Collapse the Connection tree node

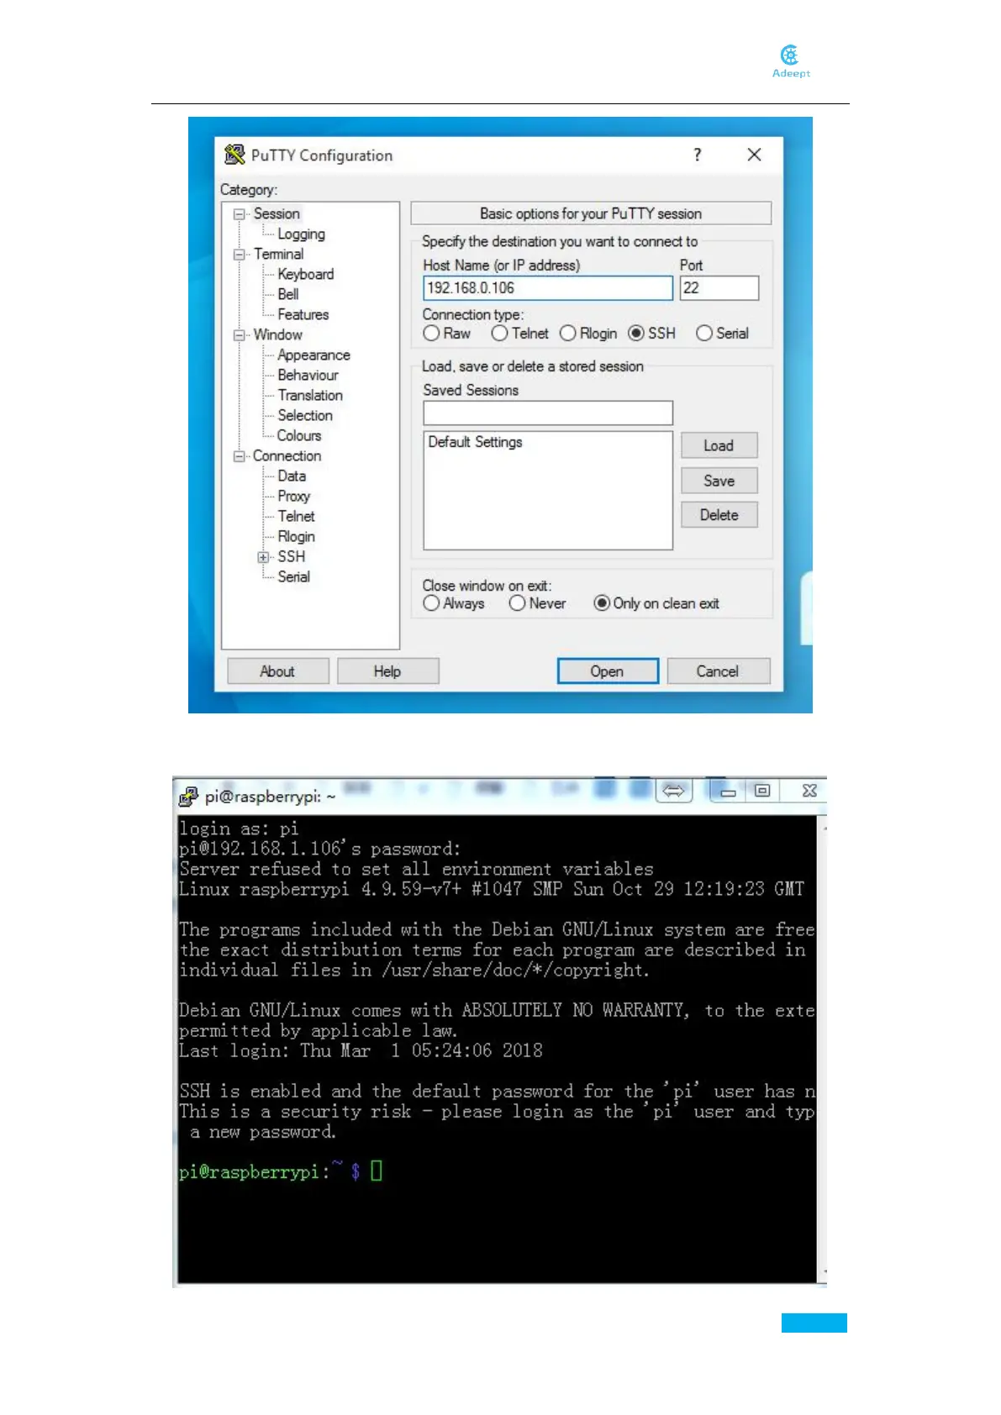239,456
